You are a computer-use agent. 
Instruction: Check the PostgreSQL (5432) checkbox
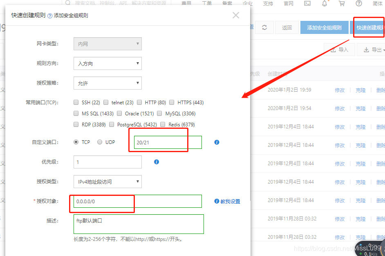[x=112, y=124]
